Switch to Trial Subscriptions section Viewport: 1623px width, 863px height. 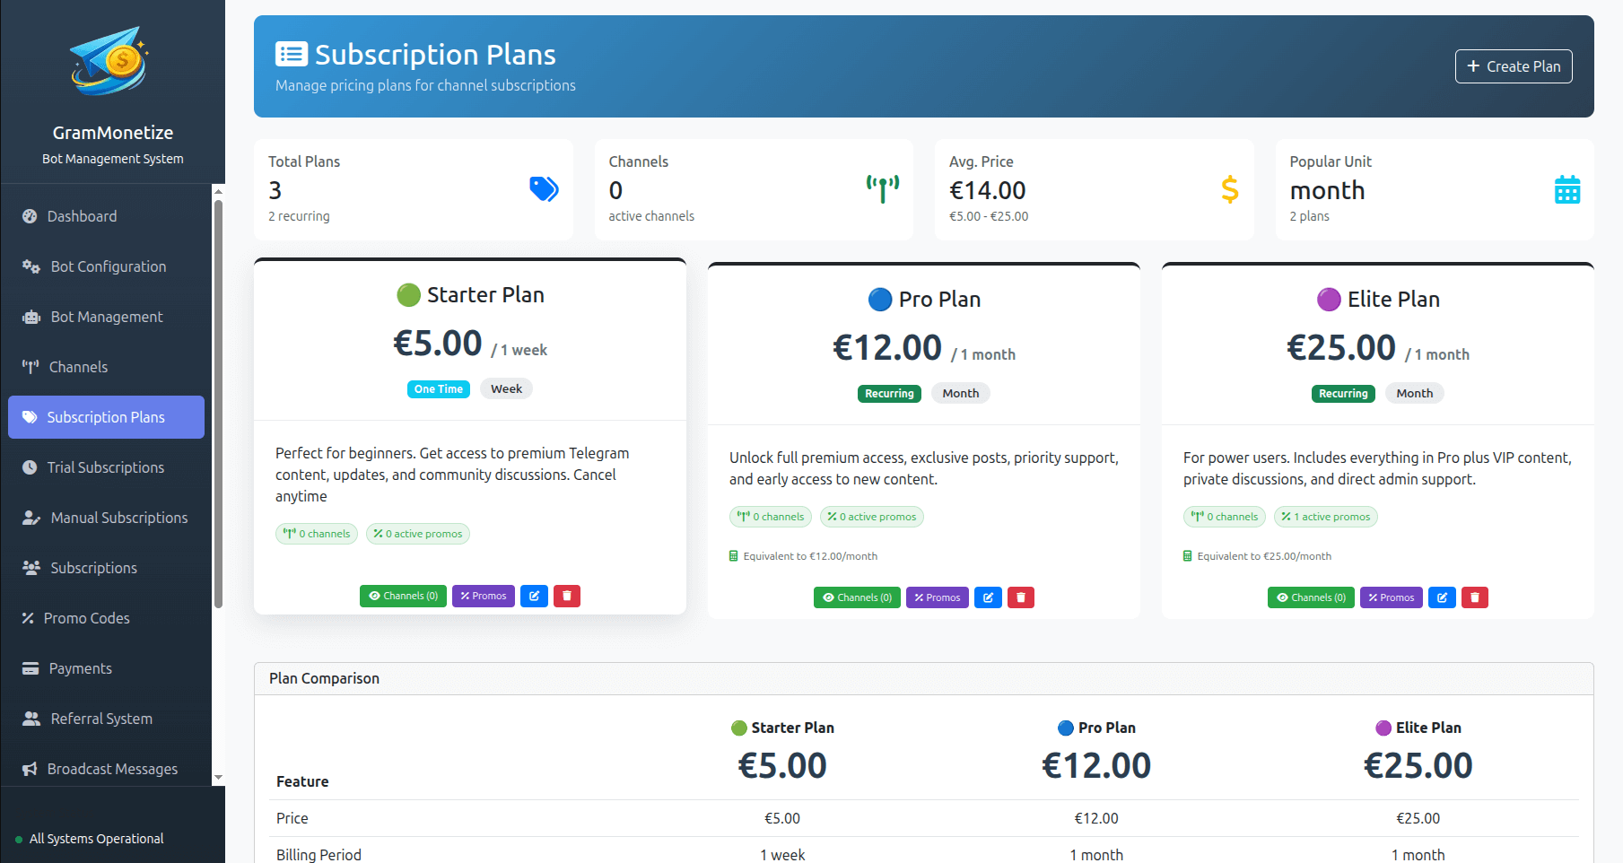tap(106, 466)
